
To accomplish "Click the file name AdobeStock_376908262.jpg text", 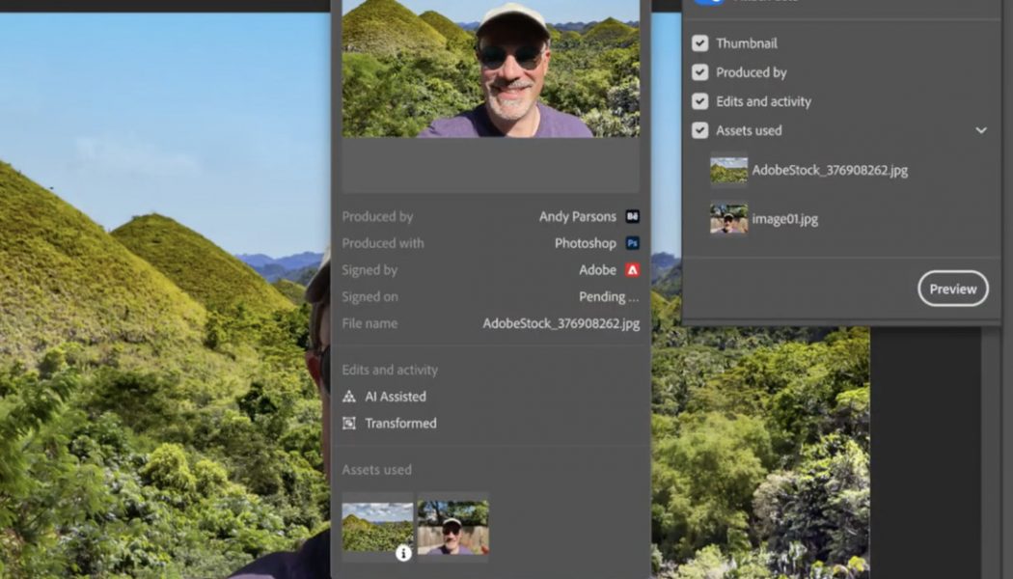I will point(561,323).
